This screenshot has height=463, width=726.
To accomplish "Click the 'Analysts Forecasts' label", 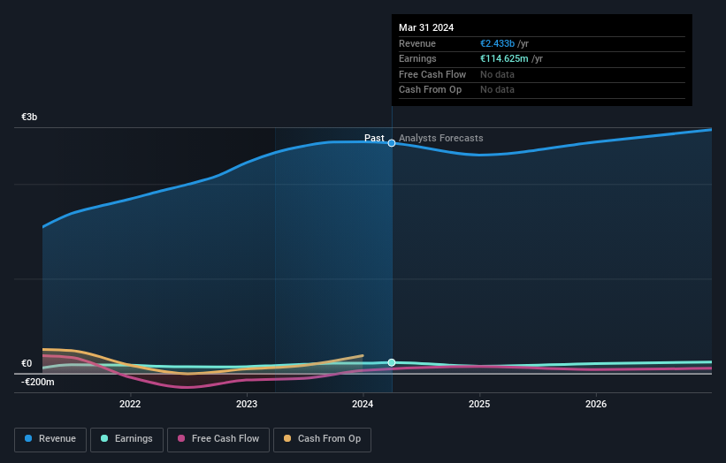I will click(440, 138).
